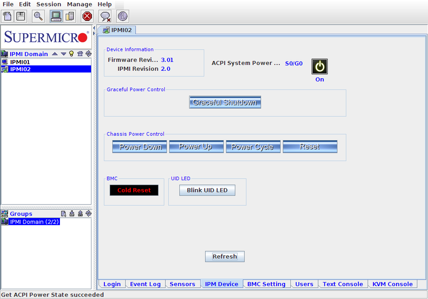This screenshot has width=428, height=299.
Task: Click the On label under the power icon
Action: click(319, 79)
